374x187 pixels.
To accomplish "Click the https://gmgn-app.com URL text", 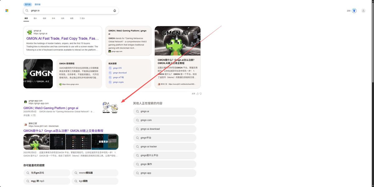I will tap(39, 103).
